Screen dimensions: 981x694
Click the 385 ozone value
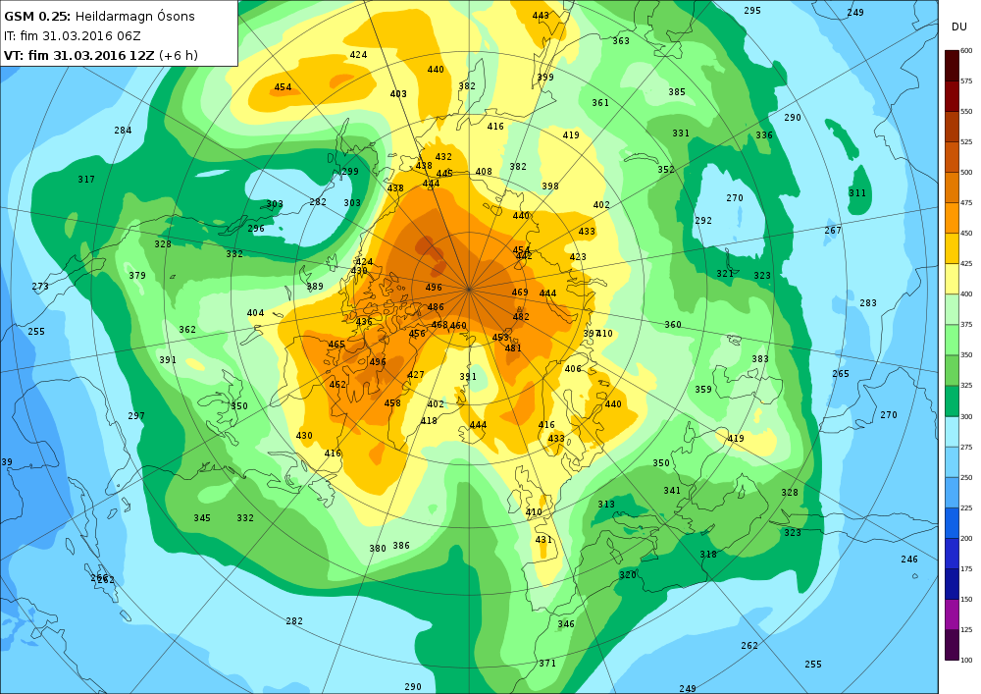677,91
